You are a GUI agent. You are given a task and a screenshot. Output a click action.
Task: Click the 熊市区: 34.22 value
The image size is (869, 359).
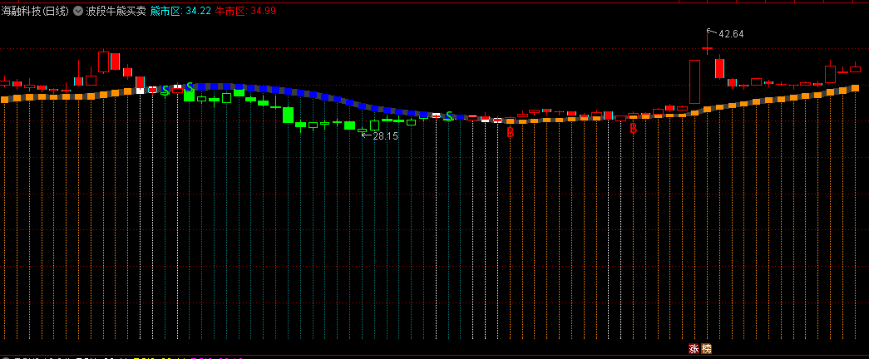180,11
